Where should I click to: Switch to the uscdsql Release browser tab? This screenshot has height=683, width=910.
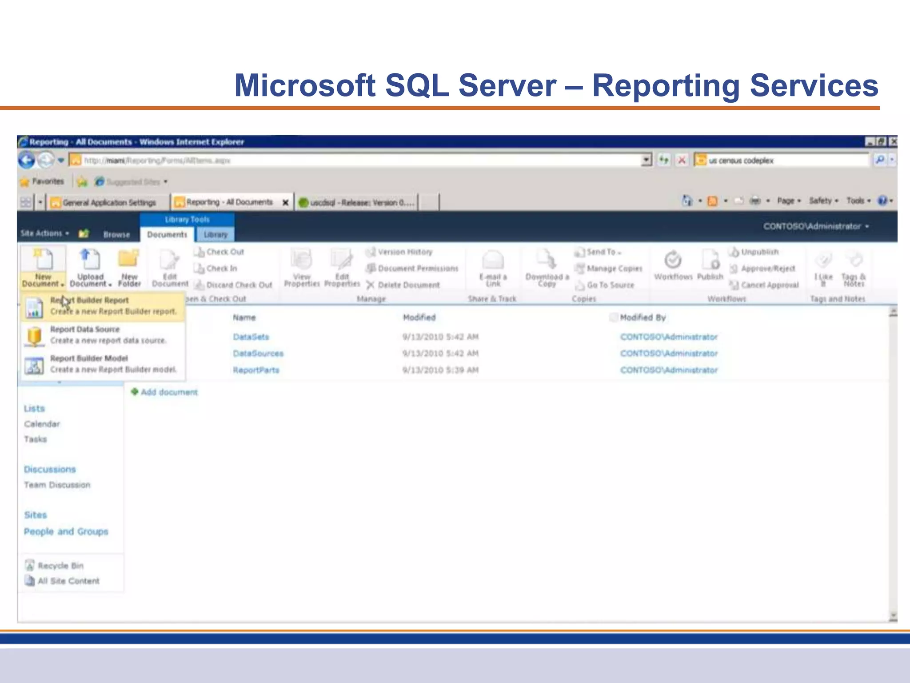pos(357,202)
